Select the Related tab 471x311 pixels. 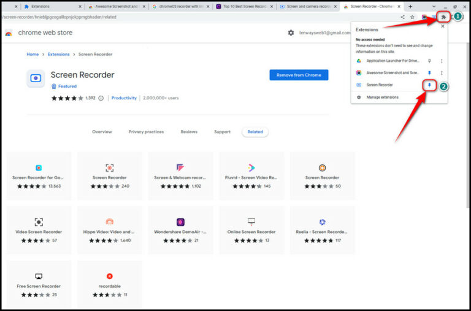point(255,132)
